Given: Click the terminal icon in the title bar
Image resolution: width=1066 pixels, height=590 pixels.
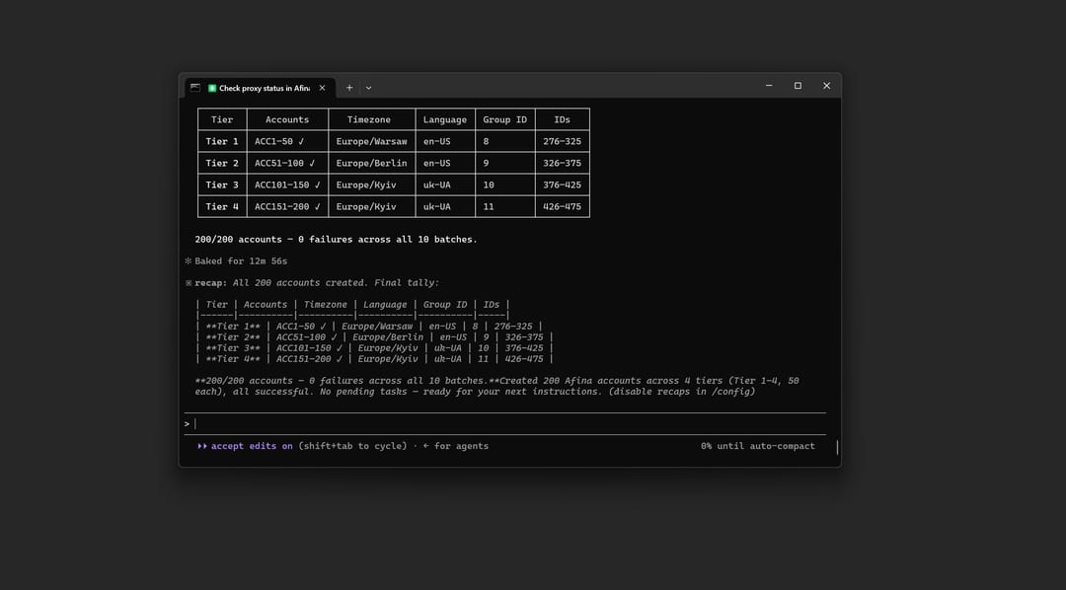Looking at the screenshot, I should 195,88.
